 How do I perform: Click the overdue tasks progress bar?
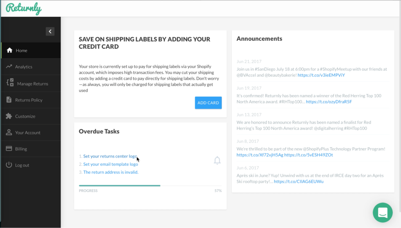[x=150, y=186]
